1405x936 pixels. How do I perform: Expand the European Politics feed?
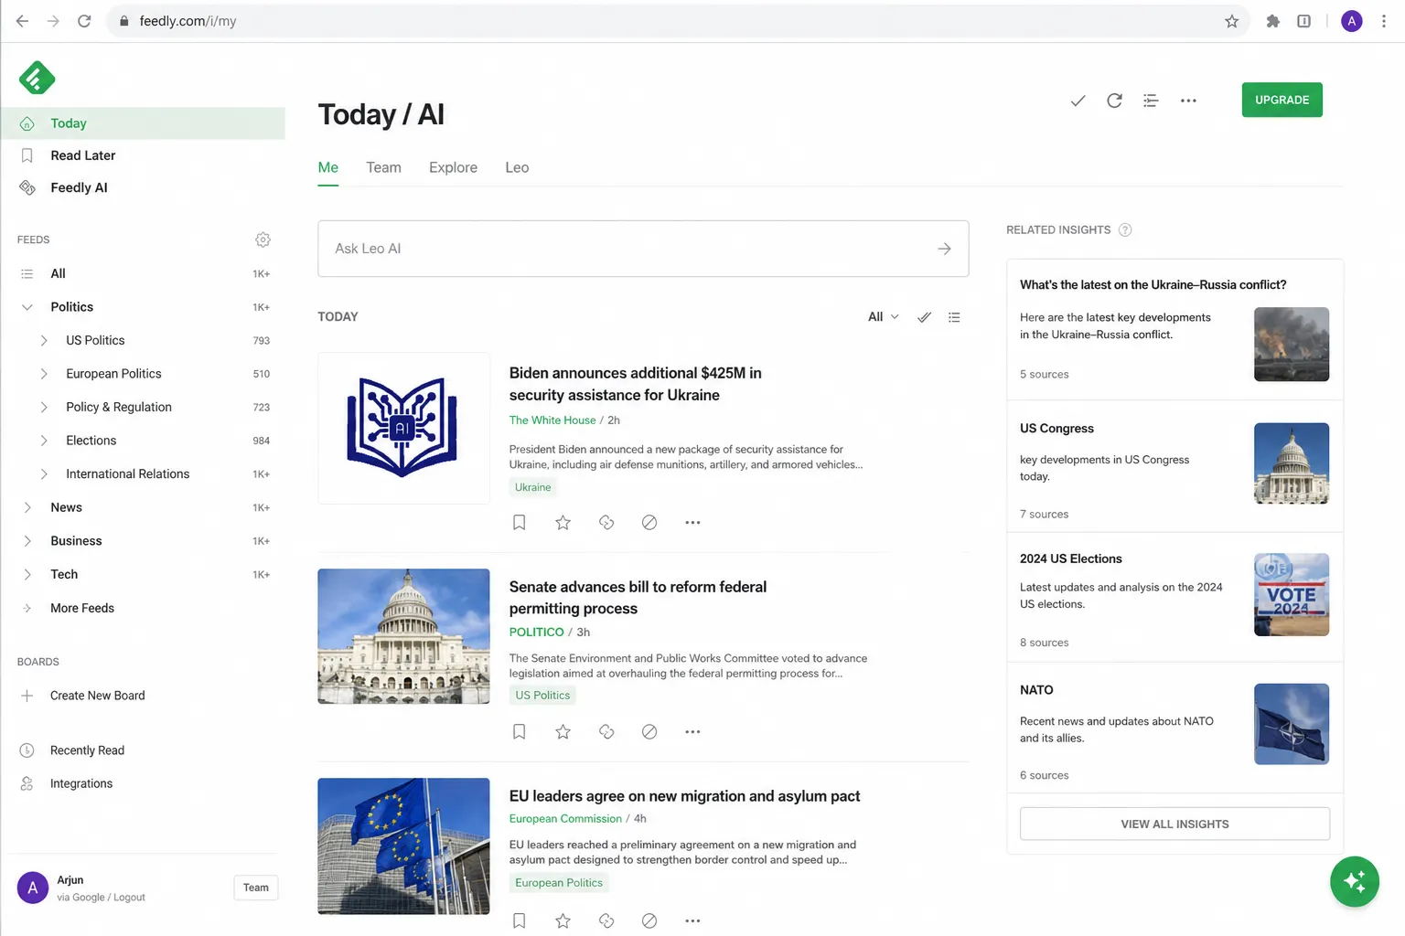point(43,374)
